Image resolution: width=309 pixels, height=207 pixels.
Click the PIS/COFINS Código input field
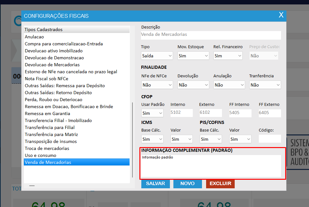270,139
